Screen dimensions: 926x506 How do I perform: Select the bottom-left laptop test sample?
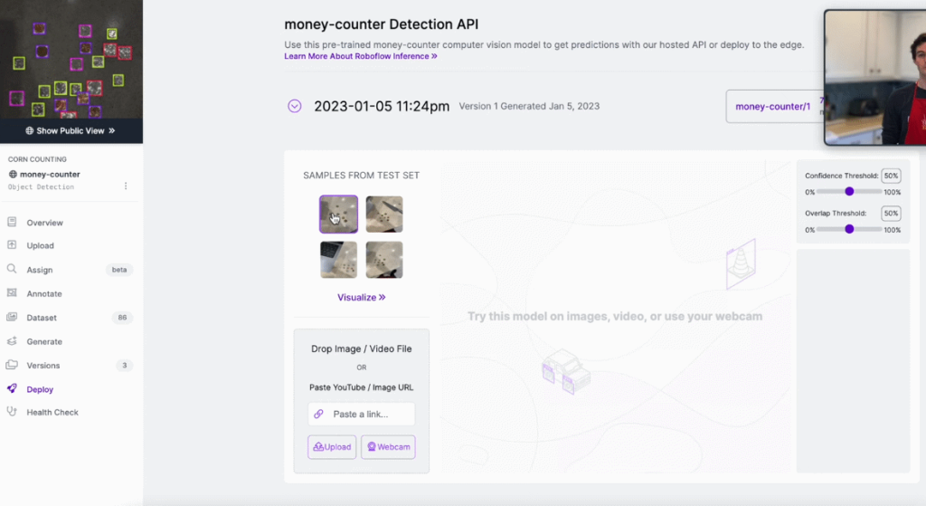338,260
